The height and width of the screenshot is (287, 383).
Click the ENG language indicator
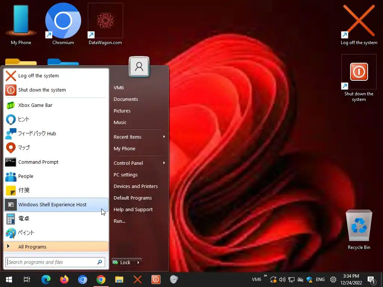320,280
